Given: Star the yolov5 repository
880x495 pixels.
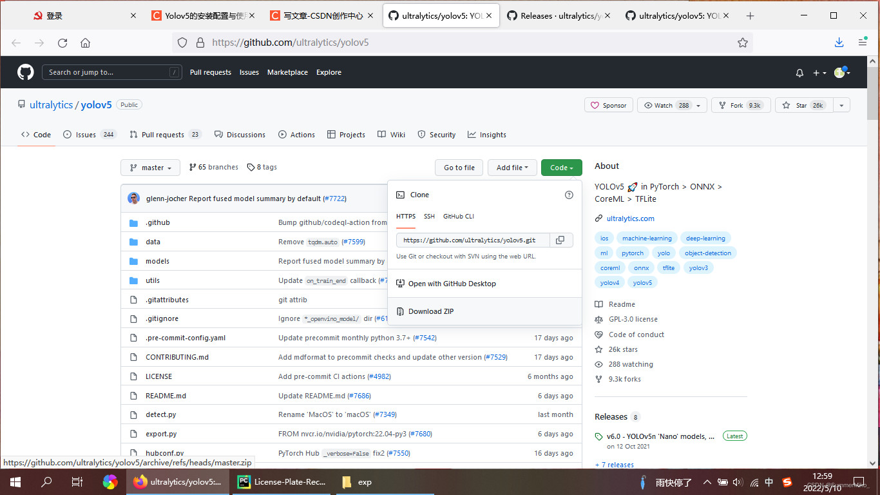Looking at the screenshot, I should point(803,105).
